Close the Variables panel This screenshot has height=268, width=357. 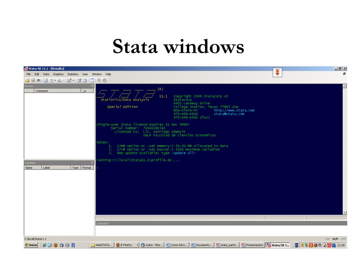click(x=92, y=163)
